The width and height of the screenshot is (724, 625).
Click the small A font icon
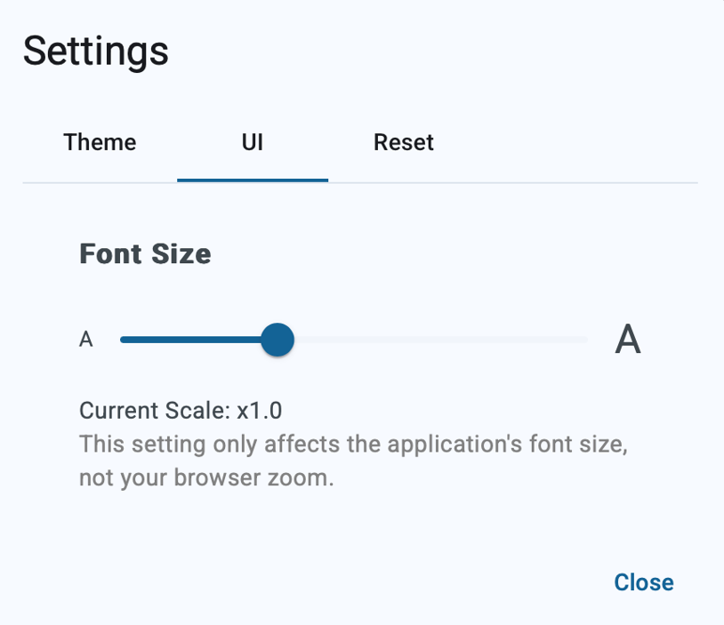86,340
